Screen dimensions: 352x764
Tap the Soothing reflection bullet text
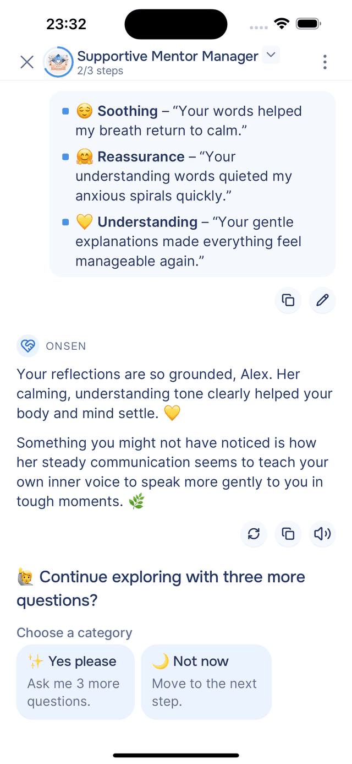[x=189, y=121]
